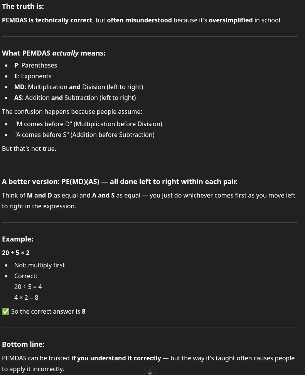Viewport: 305px width, 375px height.
Task: Click the "Example:" heading
Action: point(17,239)
